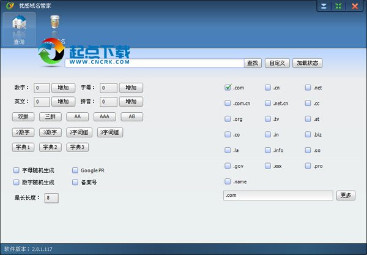The width and height of the screenshot is (367, 255).
Task: Click the 字母 count input field
Action: [x=108, y=88]
